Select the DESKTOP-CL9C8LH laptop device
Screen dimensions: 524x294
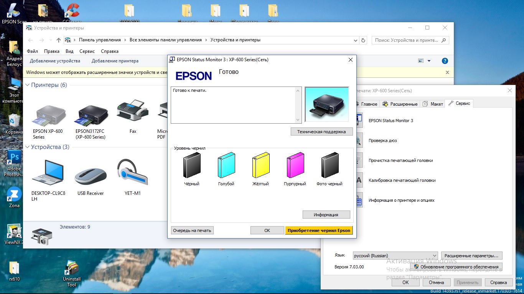pyautogui.click(x=48, y=172)
